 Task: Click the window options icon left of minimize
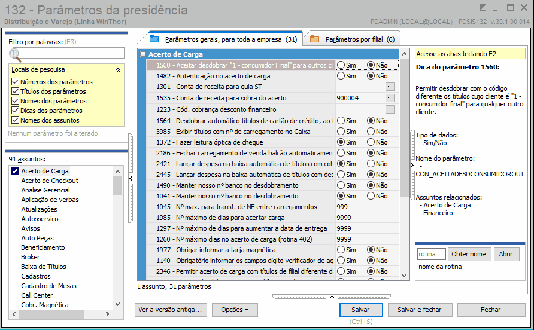483,8
